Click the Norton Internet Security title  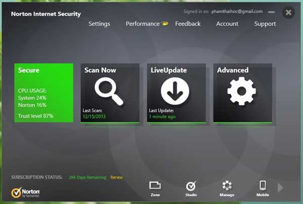click(x=46, y=14)
